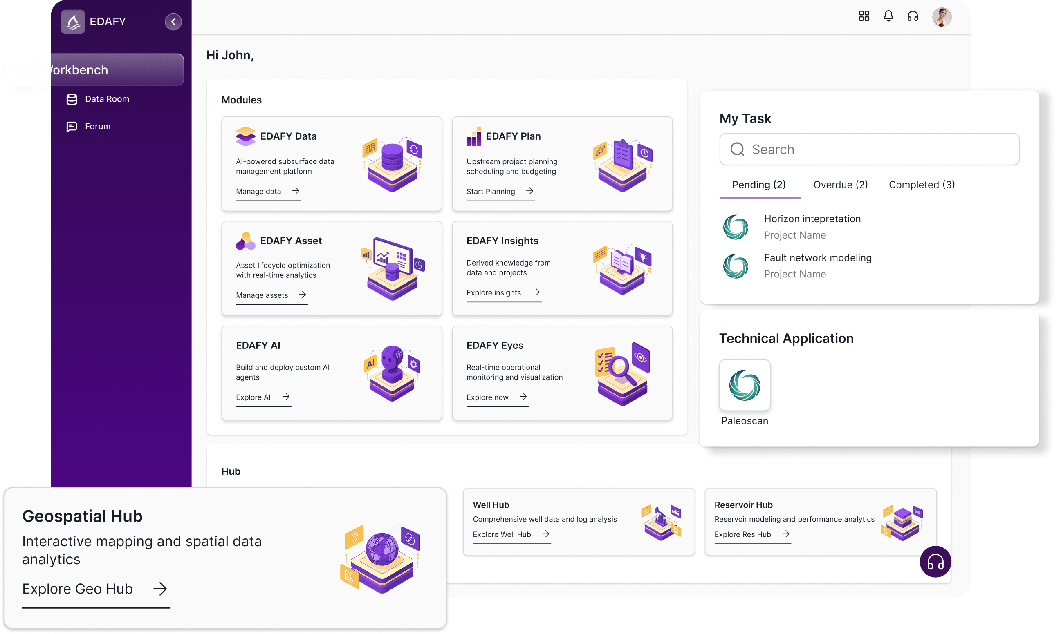1061x634 pixels.
Task: Follow the Explore insights link
Action: 504,292
